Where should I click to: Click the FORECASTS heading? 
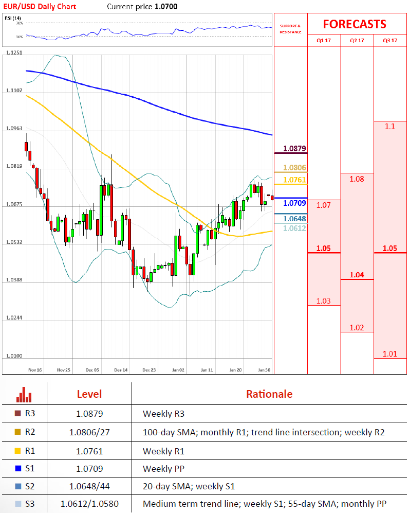355,24
